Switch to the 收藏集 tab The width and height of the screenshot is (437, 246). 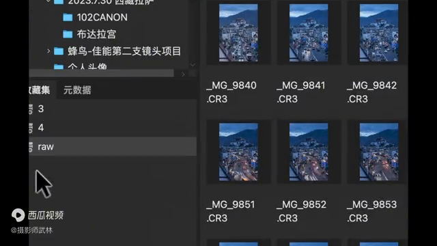tap(40, 90)
